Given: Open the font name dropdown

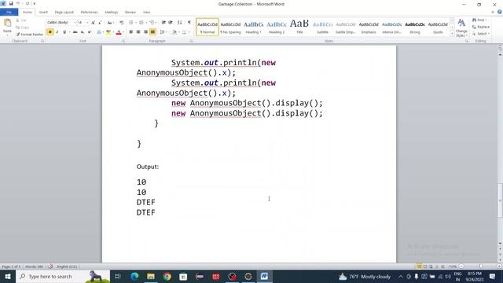Looking at the screenshot, I should click(75, 23).
